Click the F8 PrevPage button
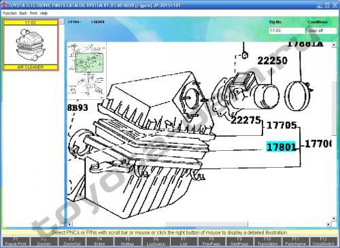The height and width of the screenshot is (248, 340). coord(211,242)
